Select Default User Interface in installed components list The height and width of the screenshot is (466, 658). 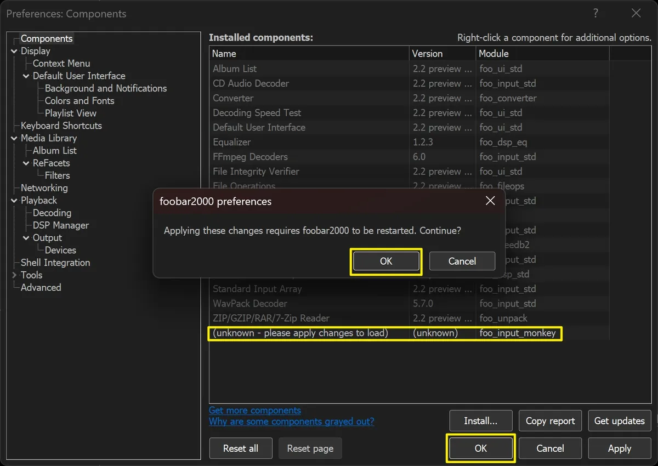[409, 127]
